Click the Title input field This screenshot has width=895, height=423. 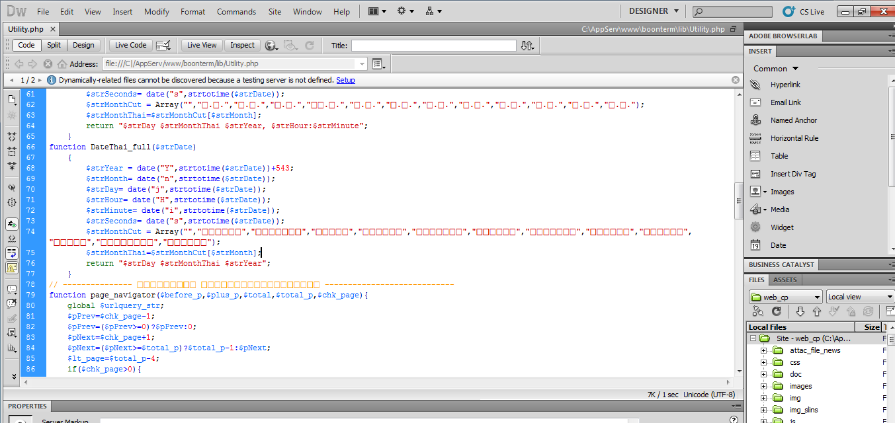[433, 46]
